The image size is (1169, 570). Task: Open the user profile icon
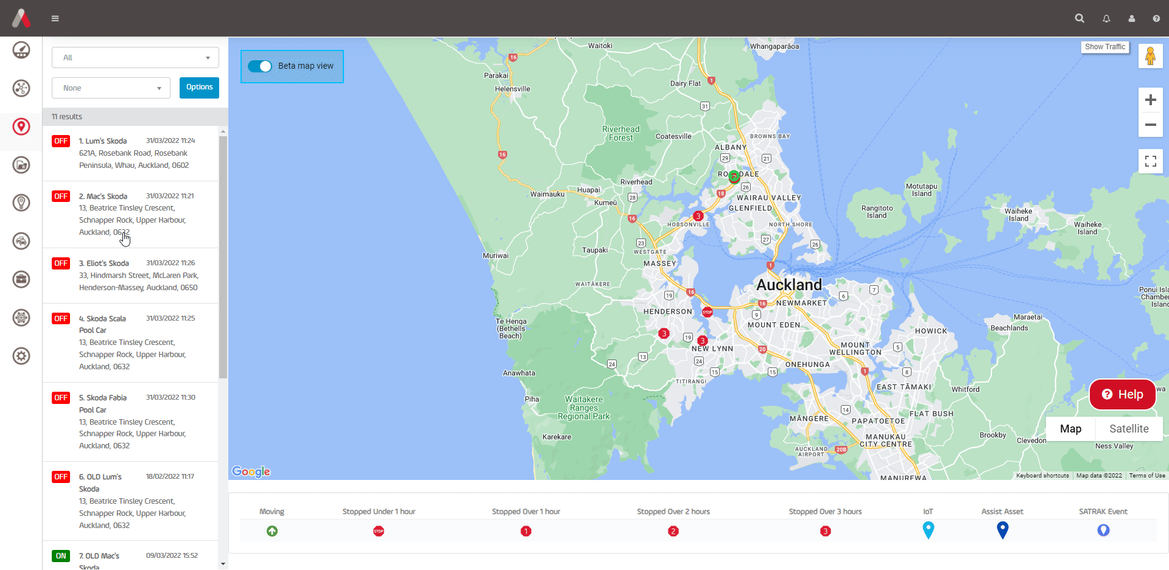click(x=1132, y=19)
